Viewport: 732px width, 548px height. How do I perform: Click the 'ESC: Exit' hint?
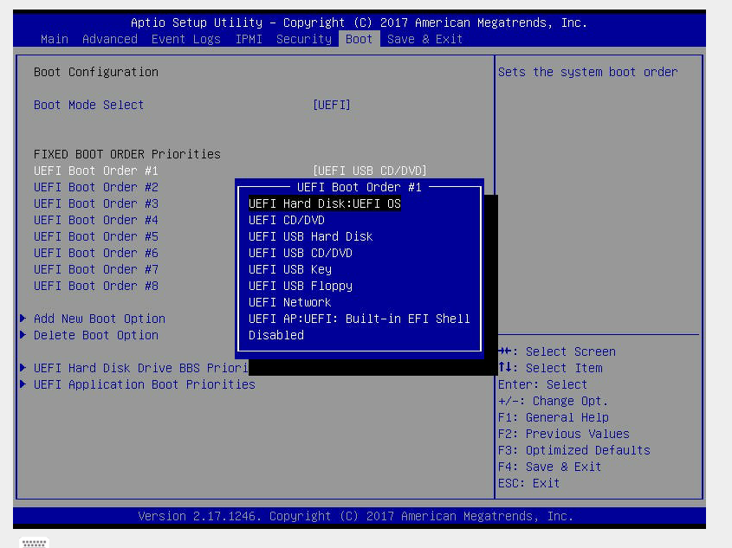point(529,483)
